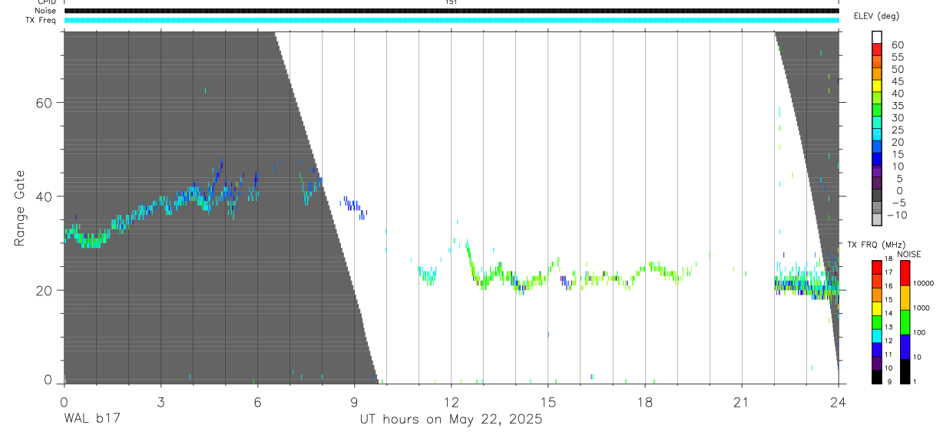The height and width of the screenshot is (435, 943).
Task: Click the '151' CPID value label
Action: tap(452, 2)
